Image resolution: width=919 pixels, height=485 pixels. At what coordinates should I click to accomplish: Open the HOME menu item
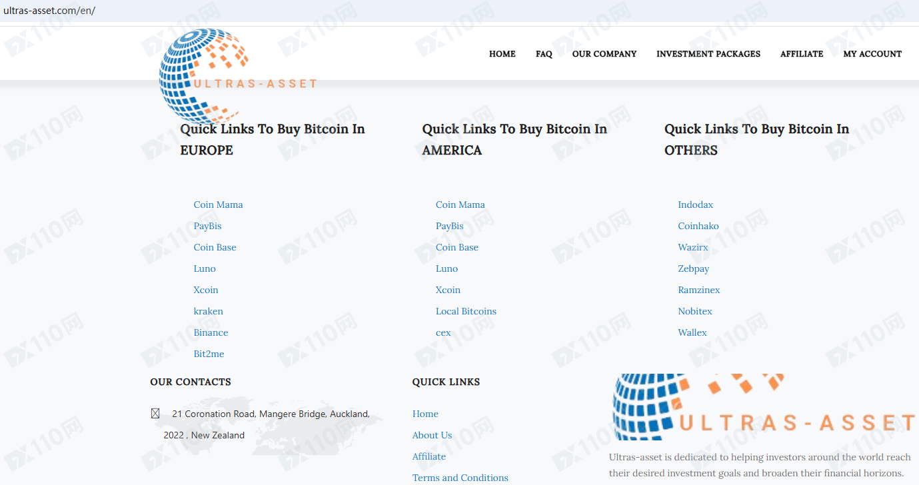click(502, 54)
